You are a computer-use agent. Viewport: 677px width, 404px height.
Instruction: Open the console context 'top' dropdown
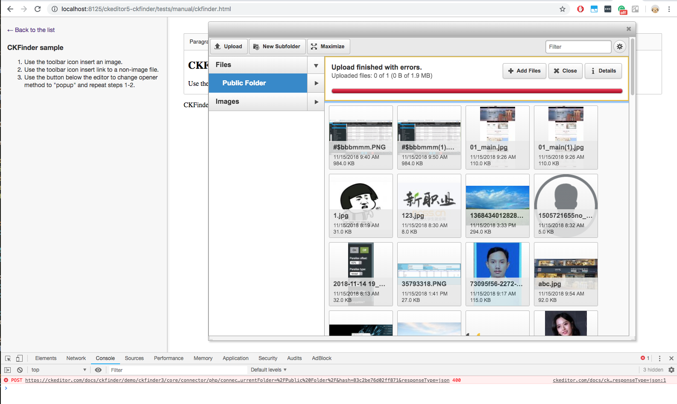(58, 370)
